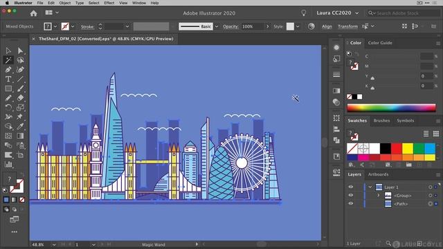Pick the yellow swatch in Swatches
443x249 pixels.
408,148
